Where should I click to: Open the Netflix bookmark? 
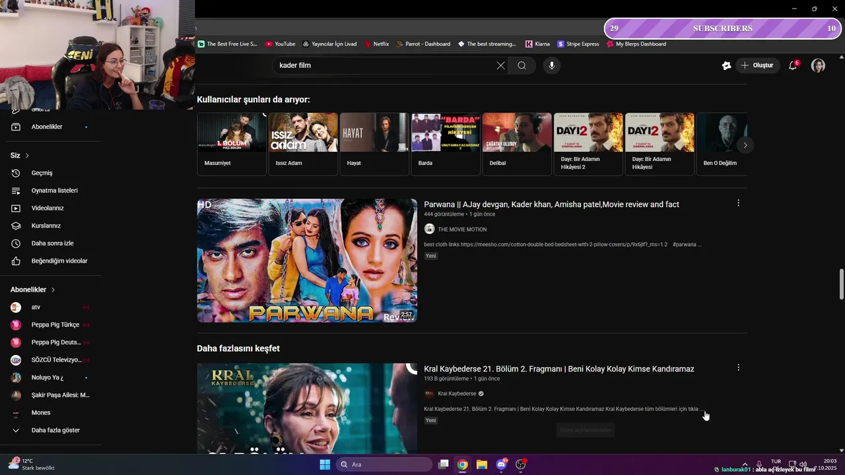click(x=376, y=44)
